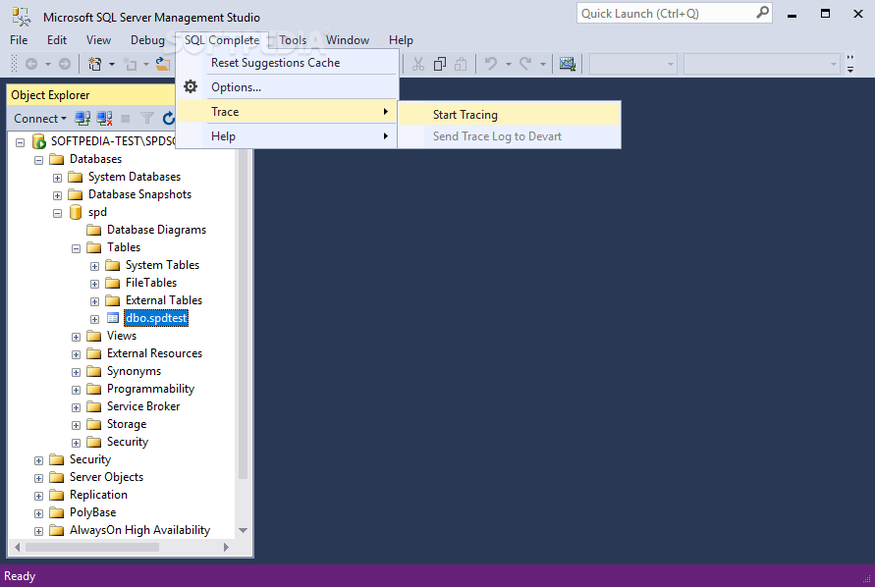Click the spd database cylinder icon
Viewport: 875px width, 587px height.
(76, 212)
